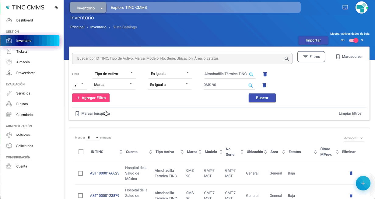Click Limpiar filtros link
375x199 pixels.
350,113
